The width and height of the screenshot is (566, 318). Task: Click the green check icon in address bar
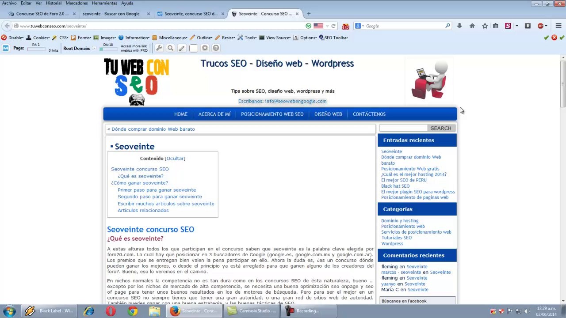point(309,26)
